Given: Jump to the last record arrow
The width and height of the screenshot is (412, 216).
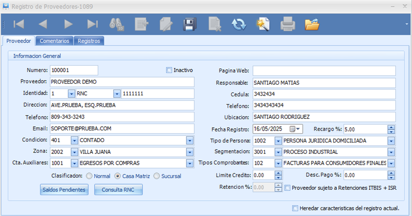Looking at the screenshot, I should (x=93, y=24).
